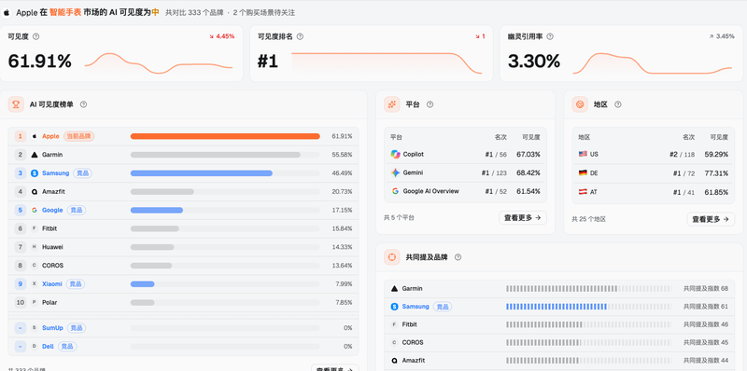The height and width of the screenshot is (371, 747).
Task: Click the 平台 panel header icon
Action: (392, 104)
